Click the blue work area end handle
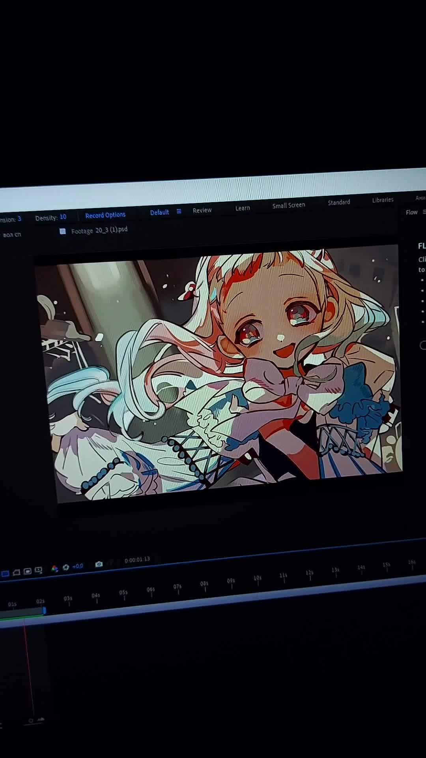The width and height of the screenshot is (426, 758). point(44,611)
